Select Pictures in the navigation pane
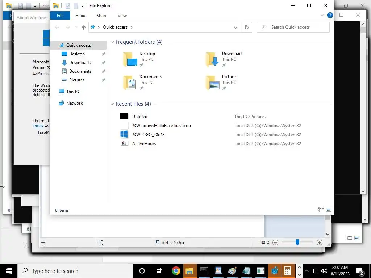Screen dimensions: 371x278 pyautogui.click(x=77, y=80)
